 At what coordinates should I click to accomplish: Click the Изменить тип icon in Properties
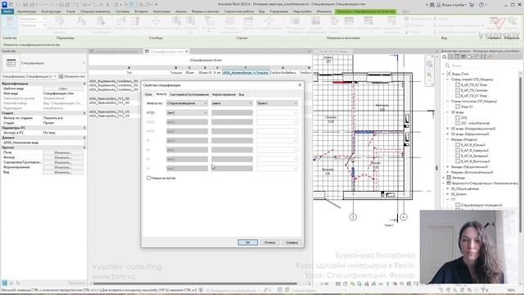click(61, 76)
